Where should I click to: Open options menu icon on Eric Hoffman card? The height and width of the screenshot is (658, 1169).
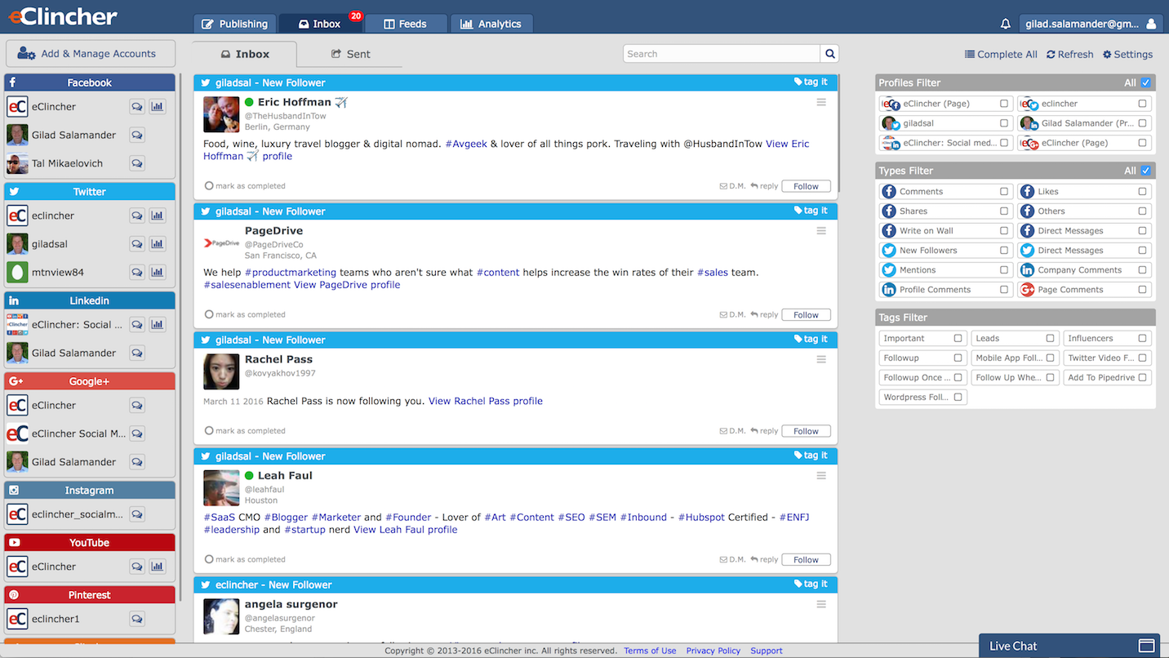[821, 102]
